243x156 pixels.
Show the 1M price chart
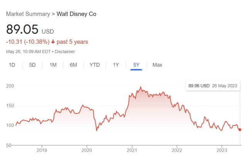click(x=53, y=65)
